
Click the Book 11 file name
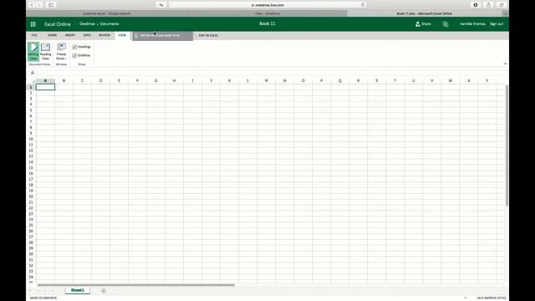pyautogui.click(x=267, y=23)
